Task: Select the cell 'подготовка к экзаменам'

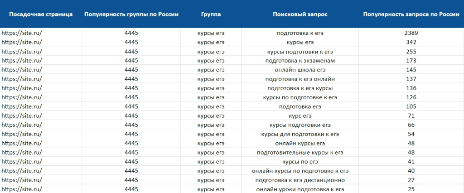Action: pyautogui.click(x=300, y=61)
